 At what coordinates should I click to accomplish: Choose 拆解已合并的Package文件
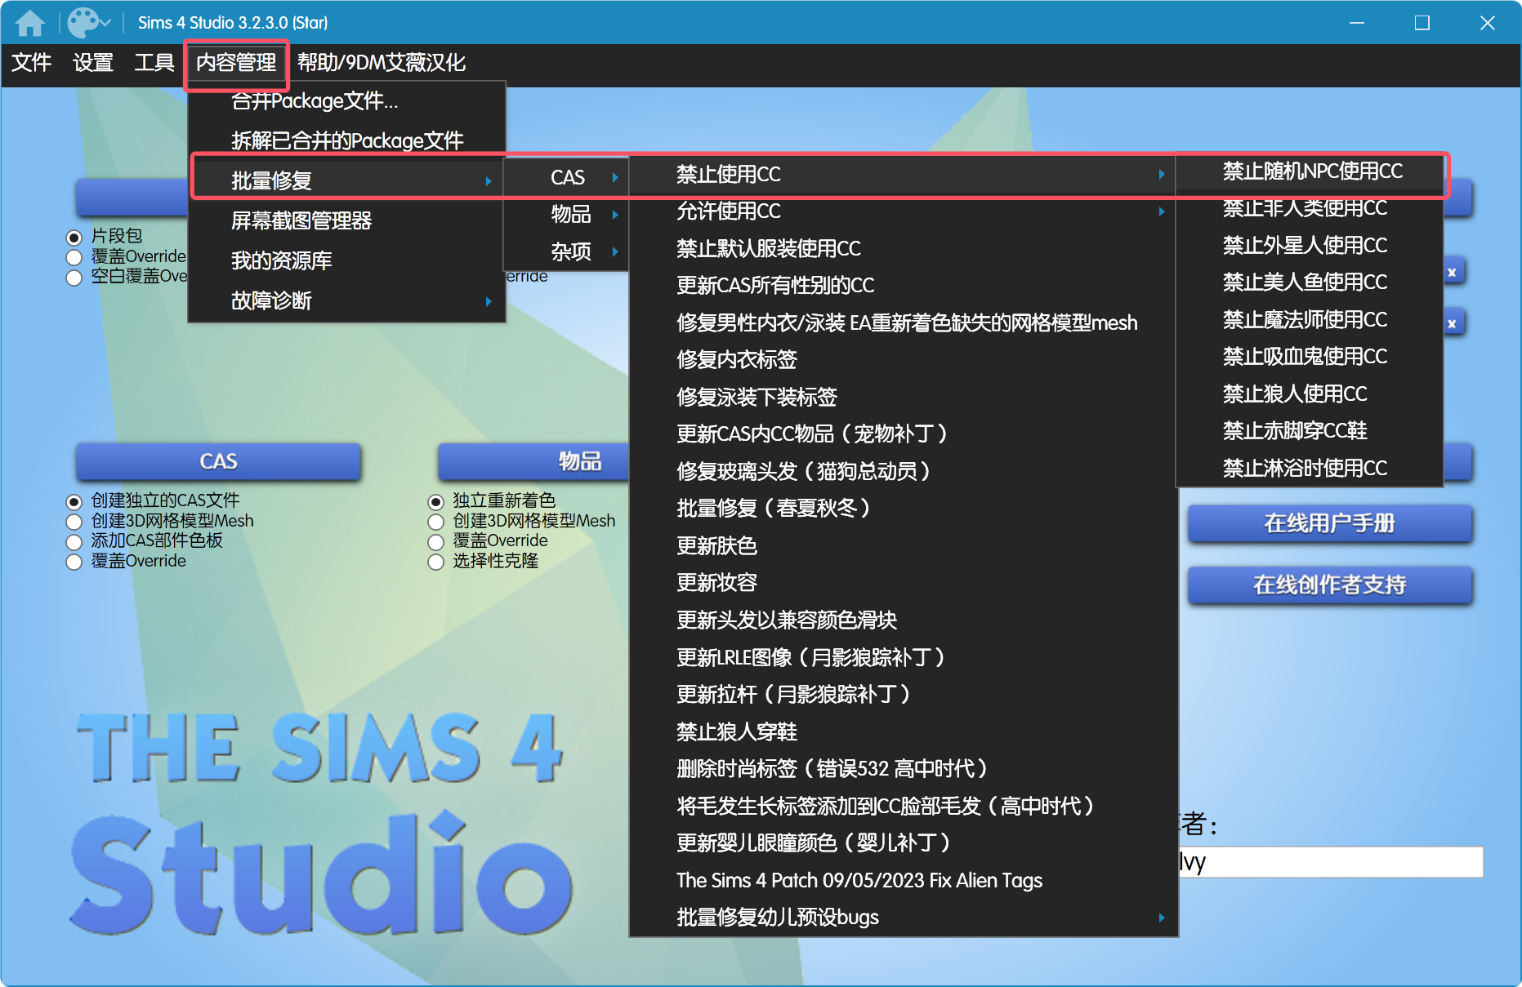point(346,140)
